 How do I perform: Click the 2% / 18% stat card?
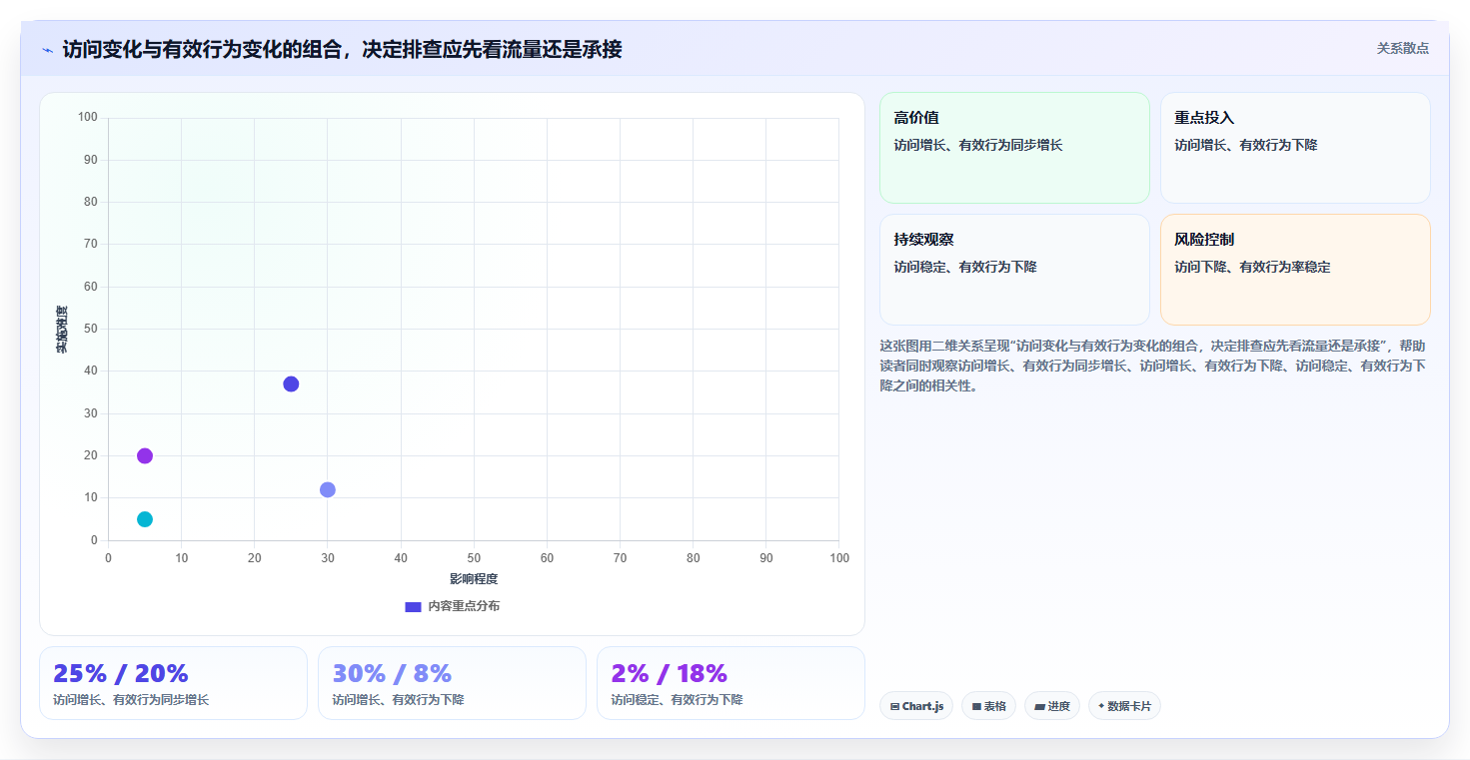point(731,683)
